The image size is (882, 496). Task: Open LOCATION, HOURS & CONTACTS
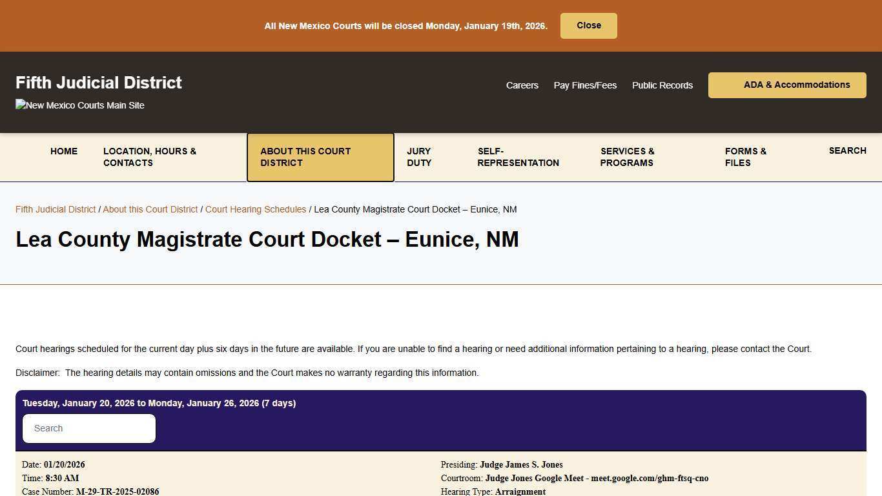coord(150,157)
